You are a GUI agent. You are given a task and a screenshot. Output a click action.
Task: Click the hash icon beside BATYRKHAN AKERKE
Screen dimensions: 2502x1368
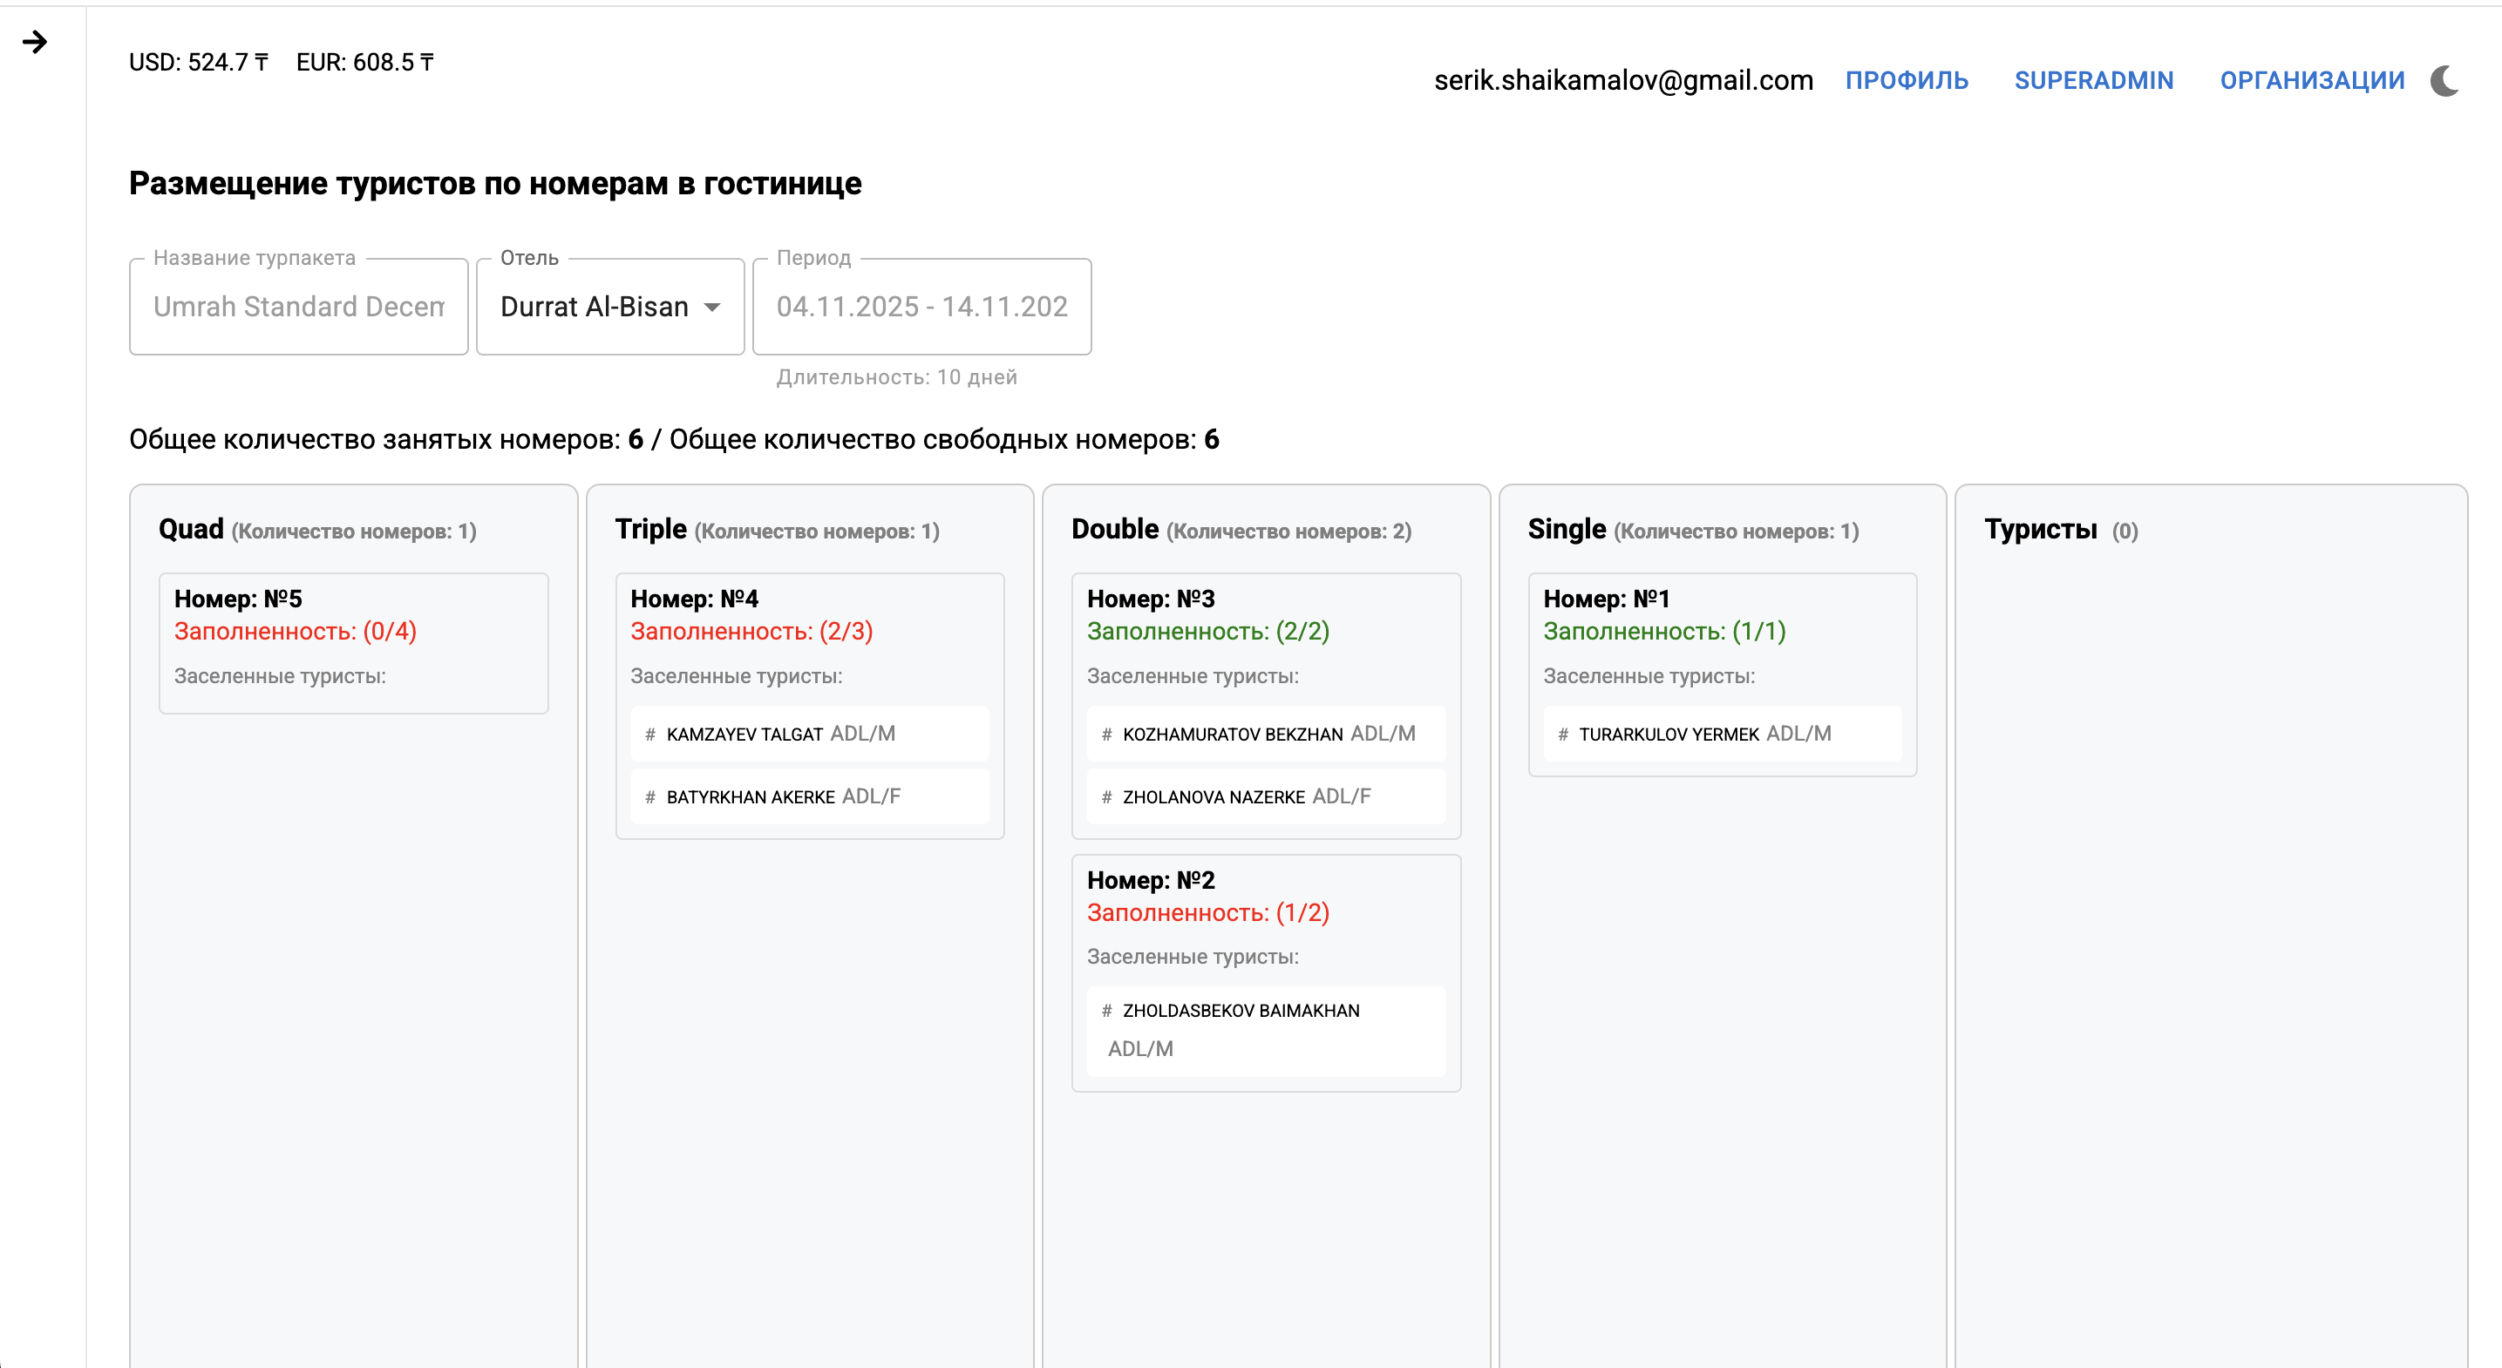pos(649,797)
